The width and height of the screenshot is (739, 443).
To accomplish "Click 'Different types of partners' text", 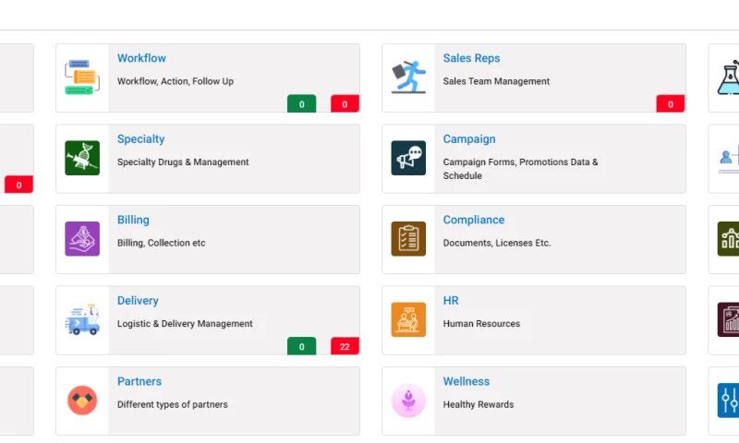I will click(x=173, y=404).
